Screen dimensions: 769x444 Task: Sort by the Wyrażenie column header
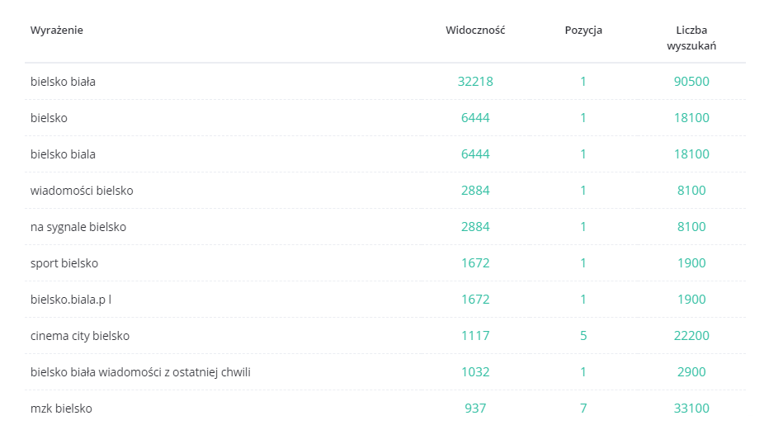coord(56,31)
